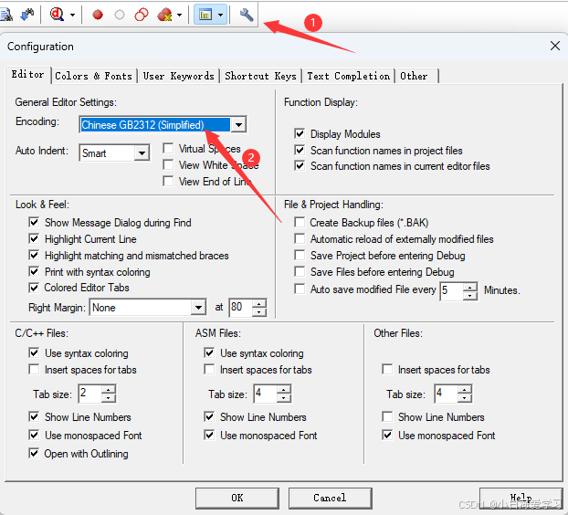Toggle Print with syntax coloring
The image size is (568, 515).
34,271
